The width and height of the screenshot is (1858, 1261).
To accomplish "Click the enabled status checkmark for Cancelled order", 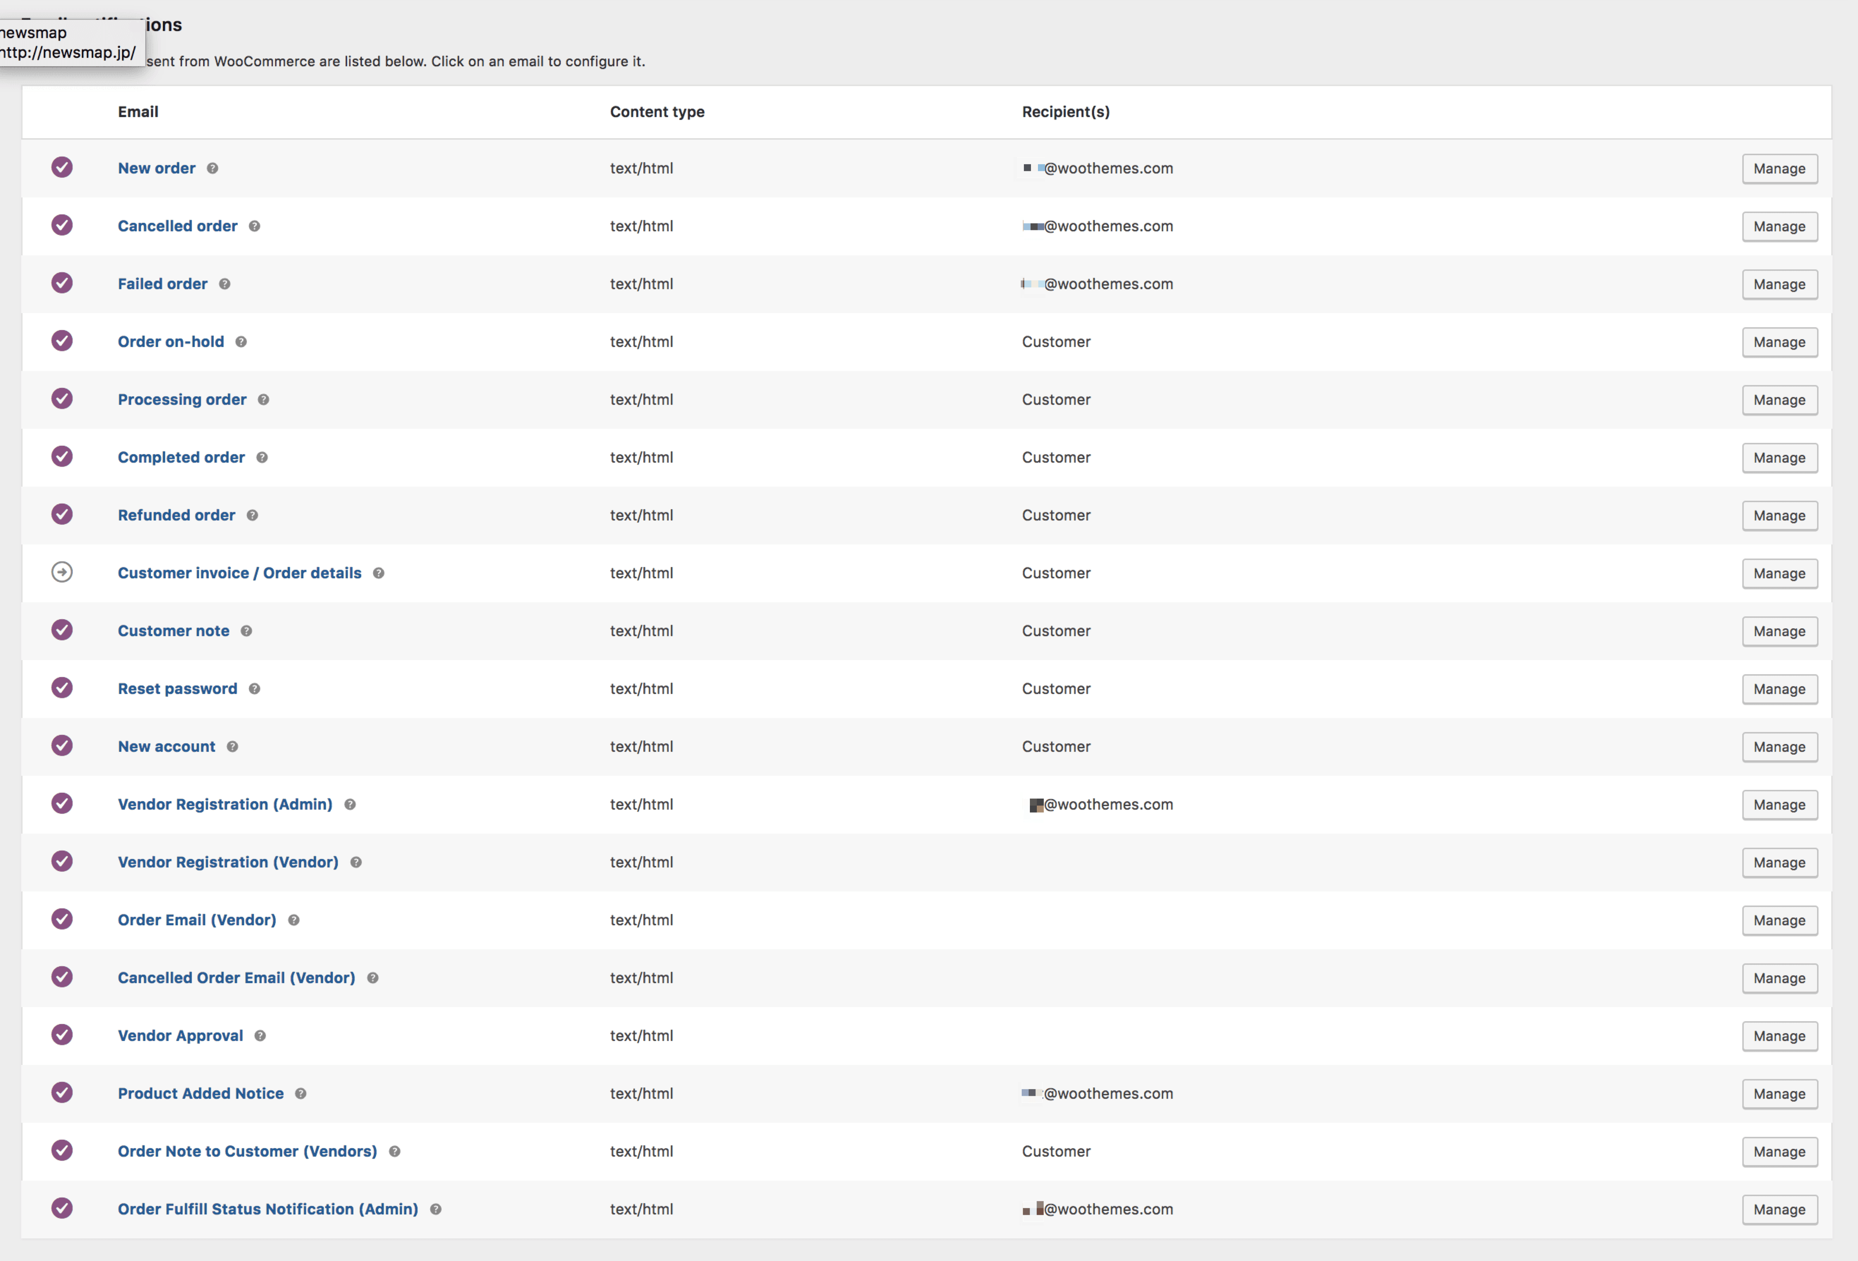I will tap(62, 225).
